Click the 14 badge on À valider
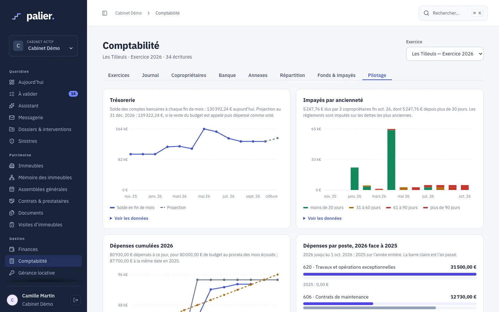499x312 pixels. (73, 94)
